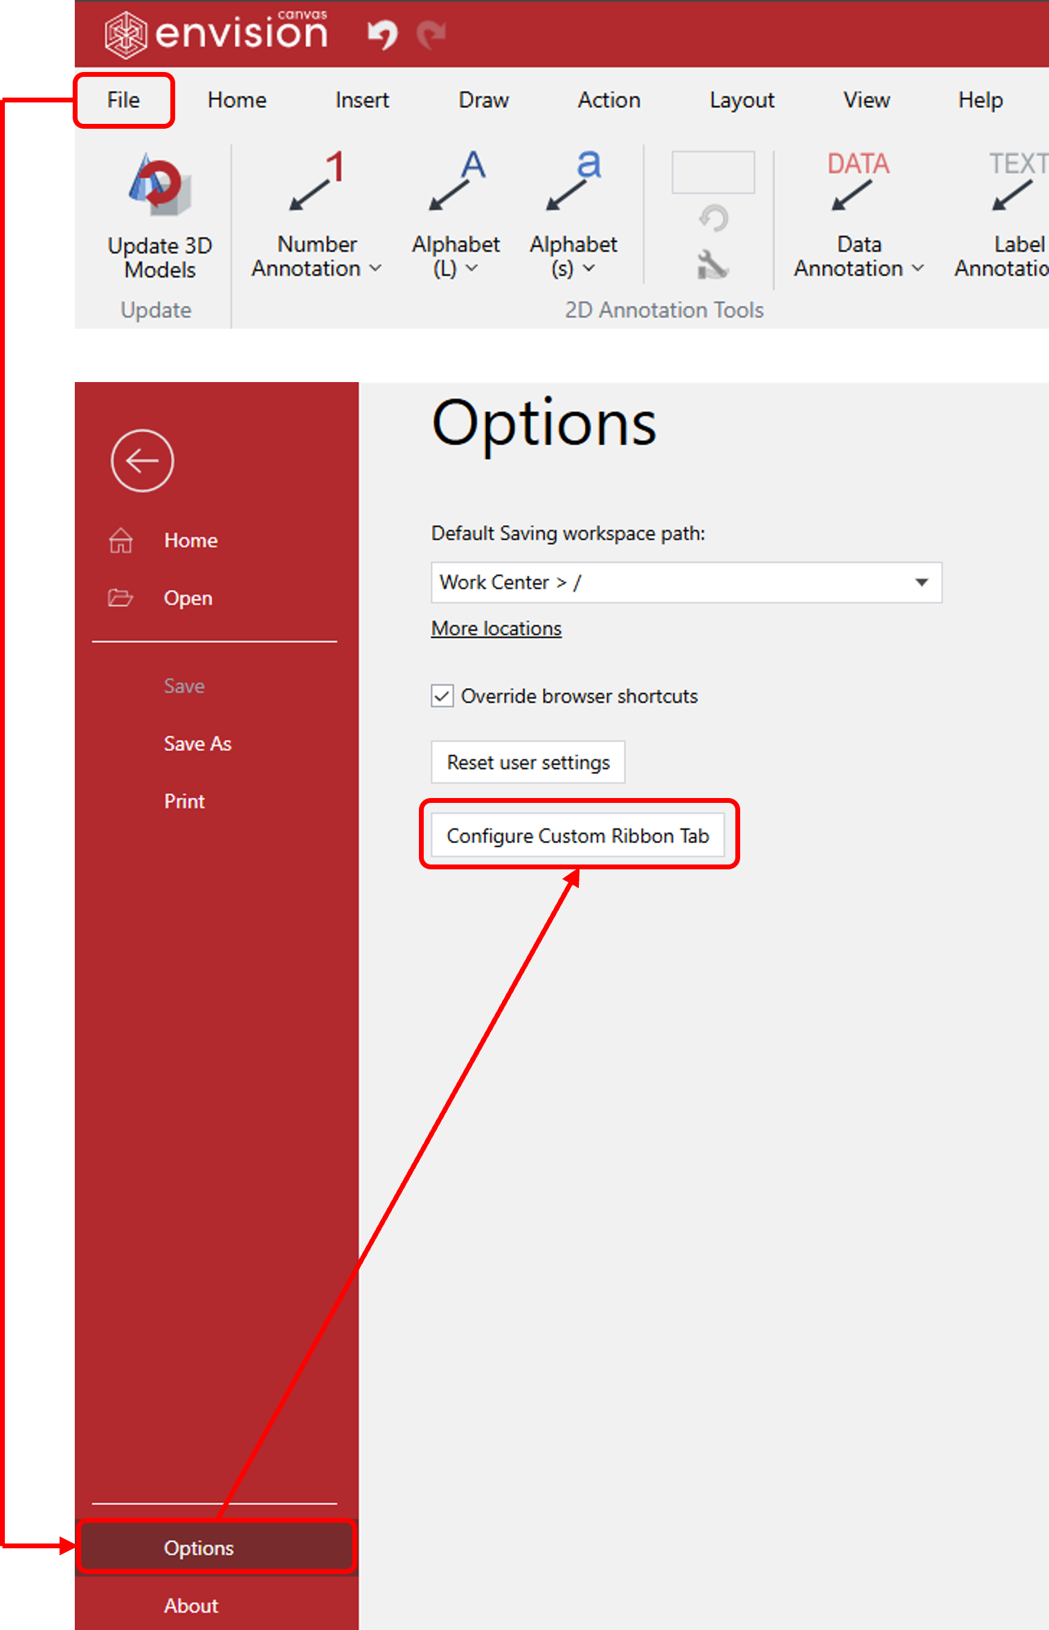This screenshot has height=1630, width=1049.
Task: Click the Redo arrow icon
Action: tap(432, 33)
